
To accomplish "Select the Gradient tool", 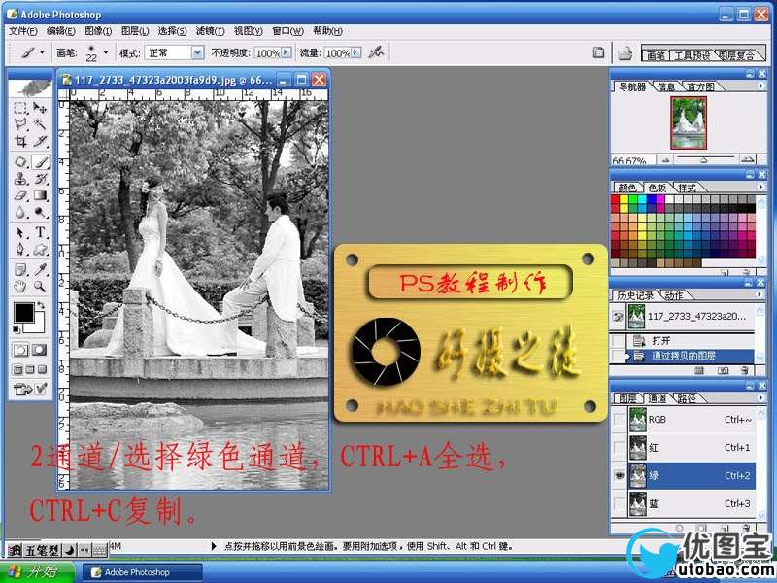I will [40, 196].
